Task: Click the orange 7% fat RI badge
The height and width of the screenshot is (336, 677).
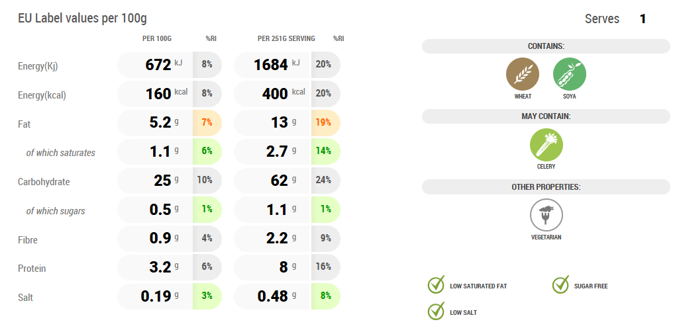Action: [207, 123]
